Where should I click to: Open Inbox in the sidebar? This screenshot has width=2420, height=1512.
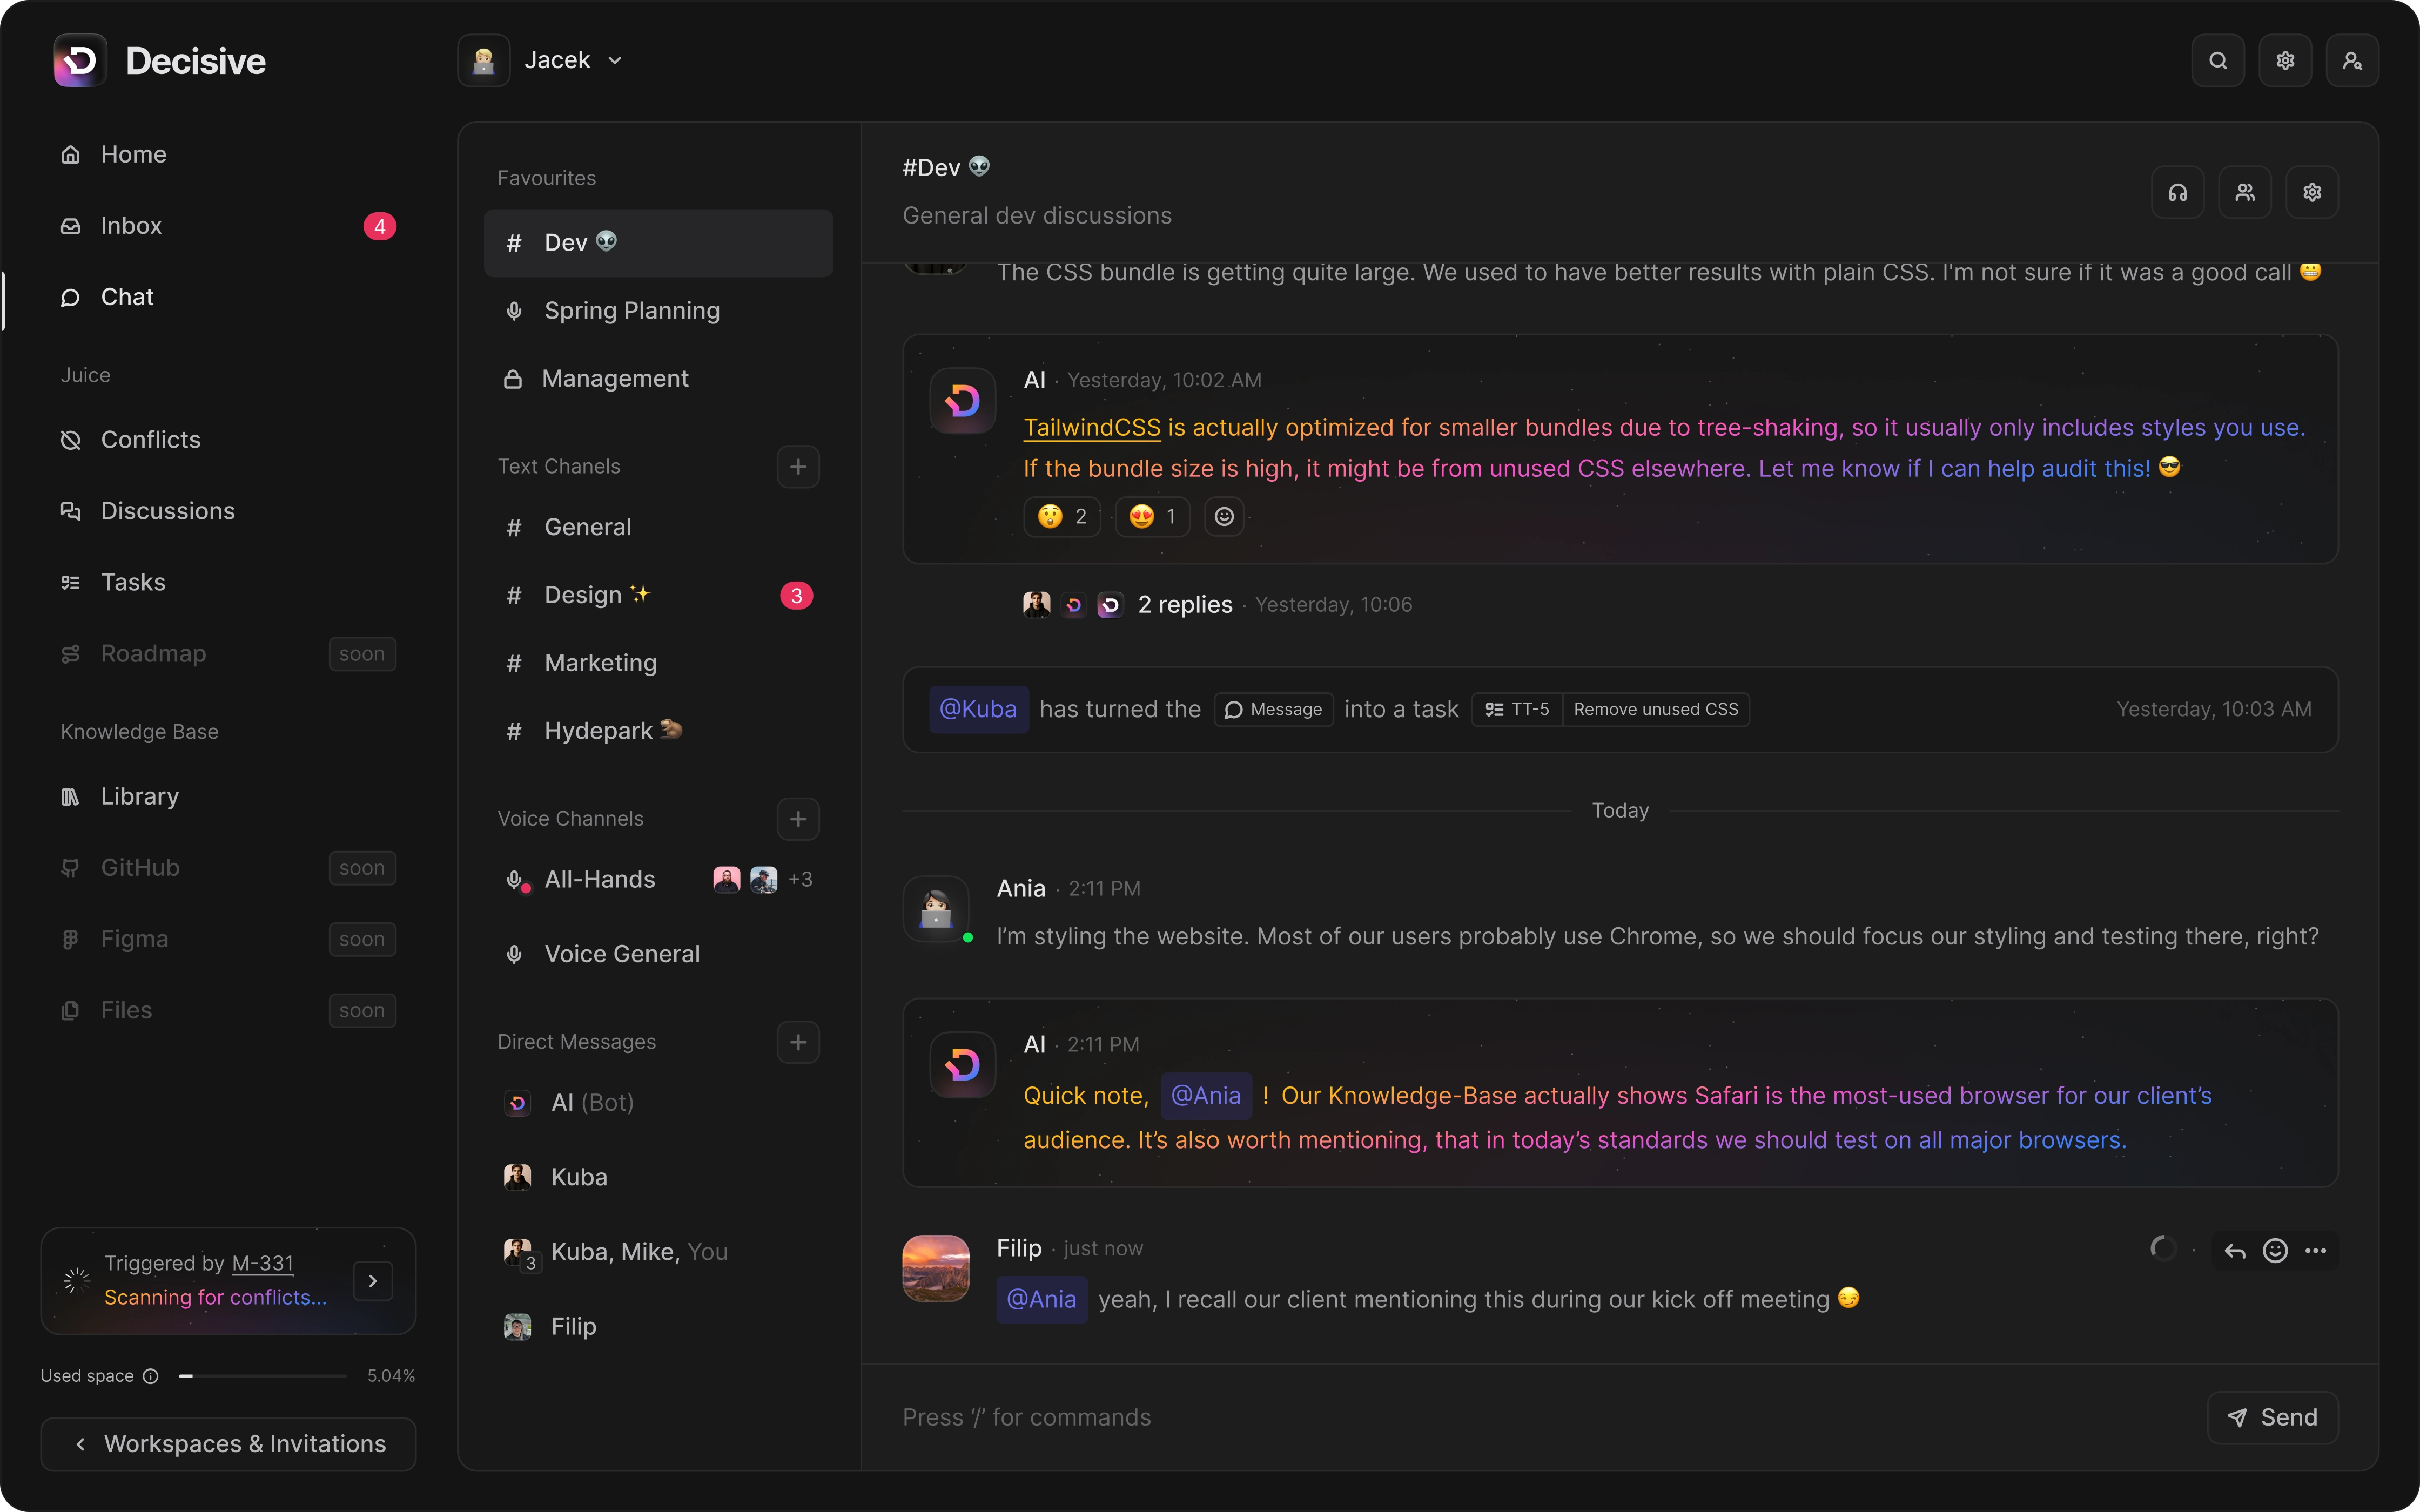point(131,226)
